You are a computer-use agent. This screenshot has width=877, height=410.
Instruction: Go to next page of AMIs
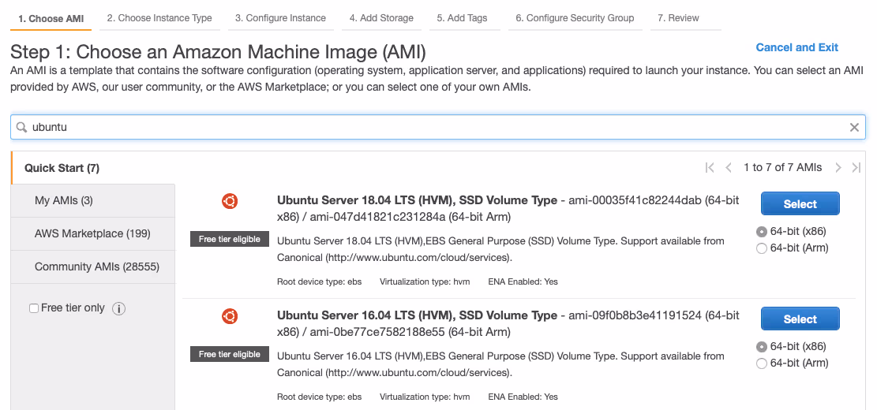[x=838, y=168]
